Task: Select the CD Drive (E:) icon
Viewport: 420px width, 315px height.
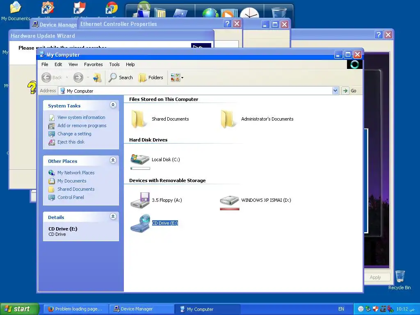Action: pyautogui.click(x=140, y=223)
